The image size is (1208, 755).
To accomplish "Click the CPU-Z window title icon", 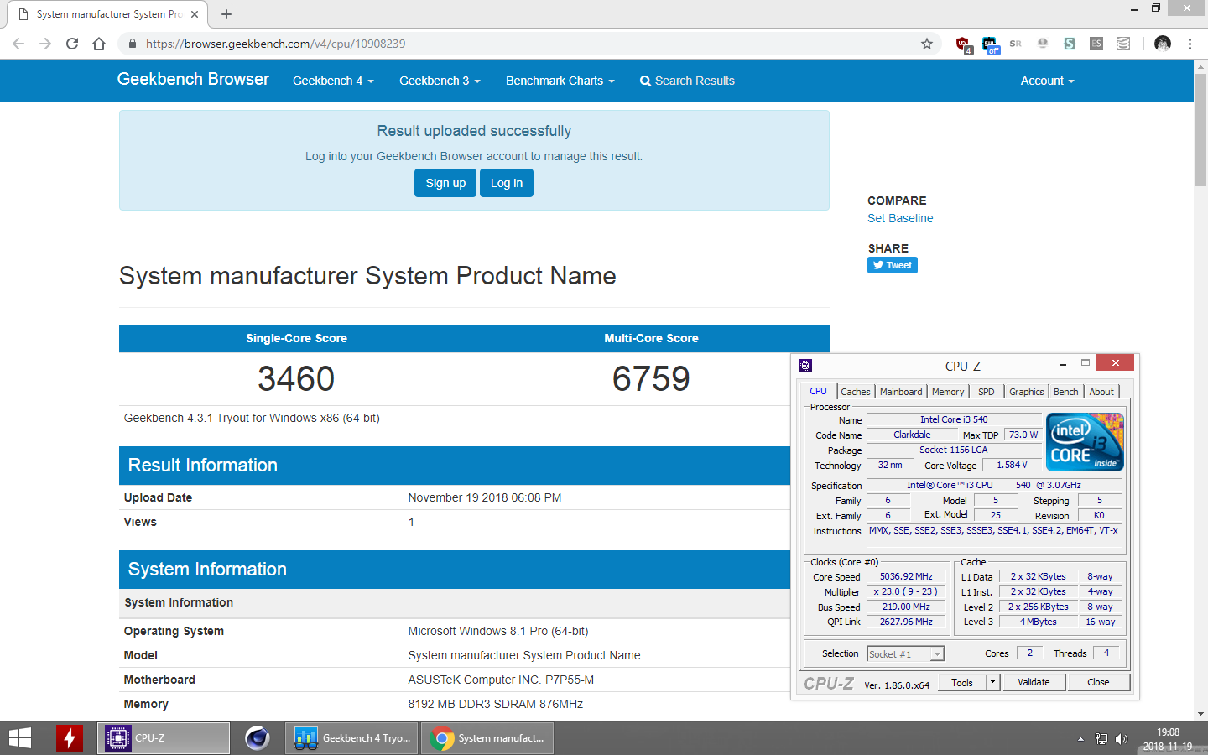I will pyautogui.click(x=805, y=366).
